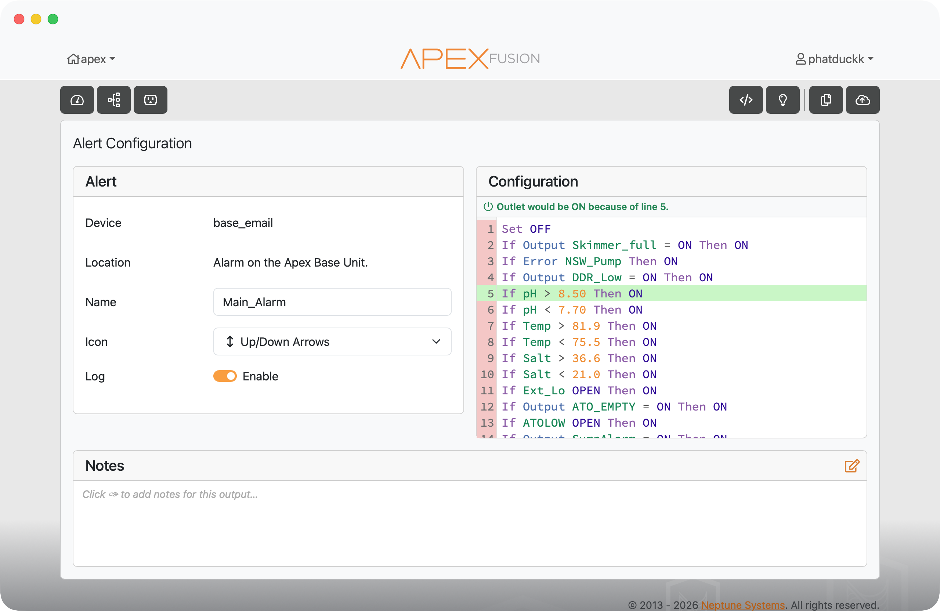Screen dimensions: 940x611
Task: Click the Alarm on the Apex Base Unit text
Action: point(290,263)
